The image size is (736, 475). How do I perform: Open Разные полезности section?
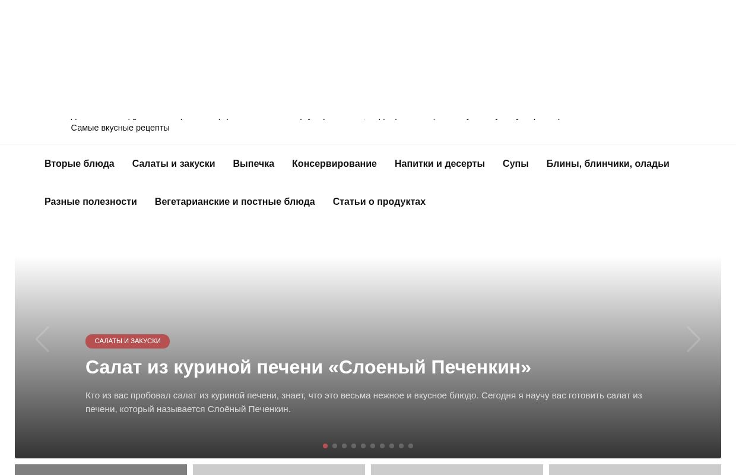coord(91,202)
